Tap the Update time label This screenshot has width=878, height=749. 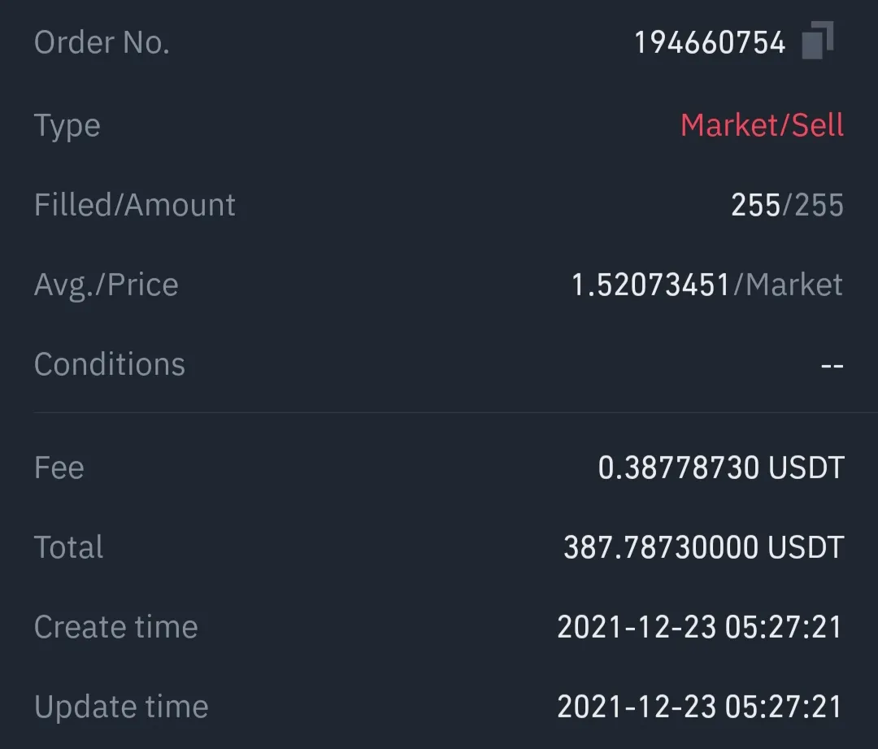pos(121,707)
